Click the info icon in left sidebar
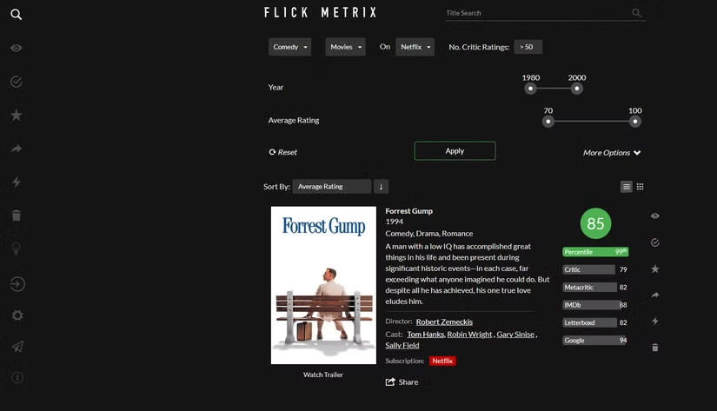The image size is (717, 411). coord(17,378)
